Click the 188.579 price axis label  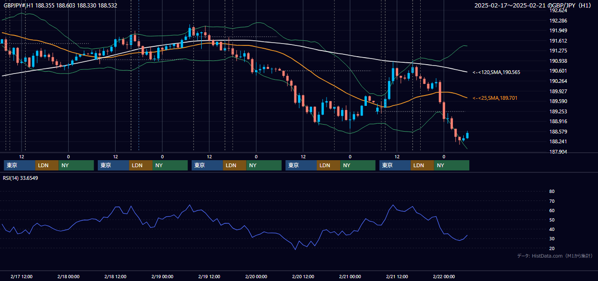pos(558,132)
